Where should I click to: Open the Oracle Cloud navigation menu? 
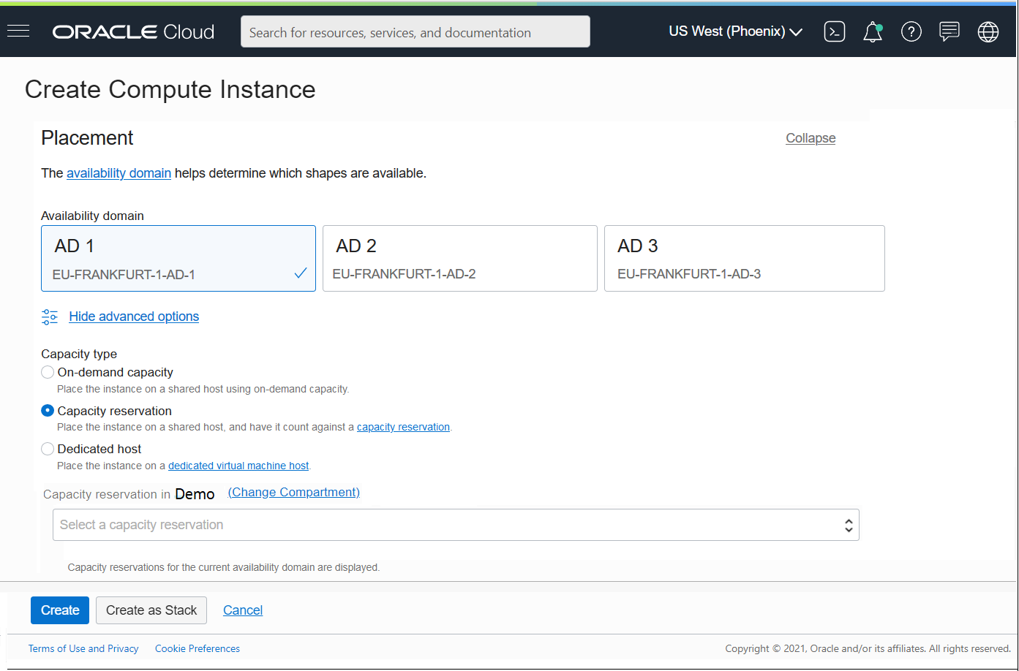coord(18,31)
